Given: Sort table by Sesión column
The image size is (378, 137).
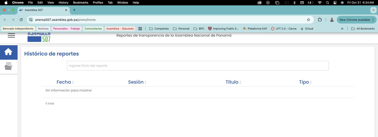Looking at the screenshot, I should click(x=137, y=82).
